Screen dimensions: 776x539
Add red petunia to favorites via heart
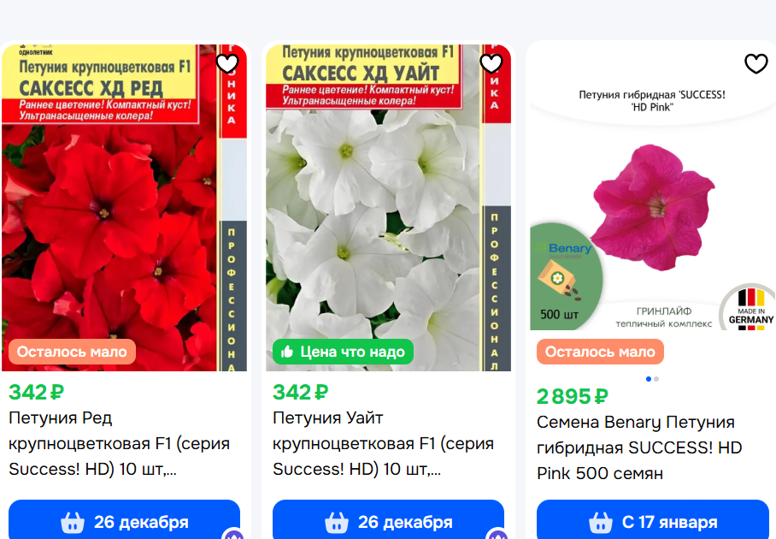(227, 63)
